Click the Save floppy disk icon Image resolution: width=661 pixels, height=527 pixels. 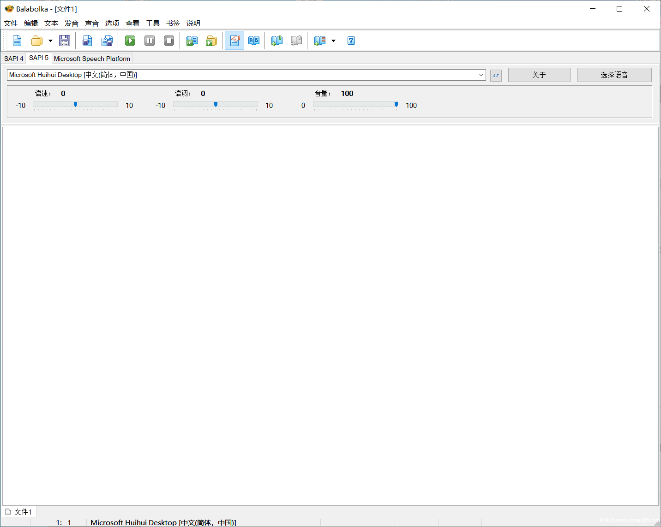tap(65, 41)
